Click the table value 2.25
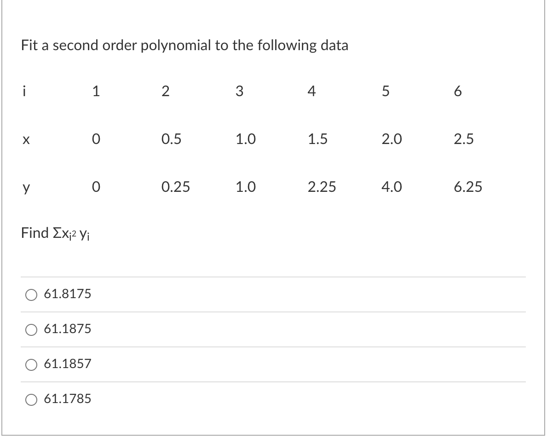Screen dimensions: 547x438 (322, 187)
